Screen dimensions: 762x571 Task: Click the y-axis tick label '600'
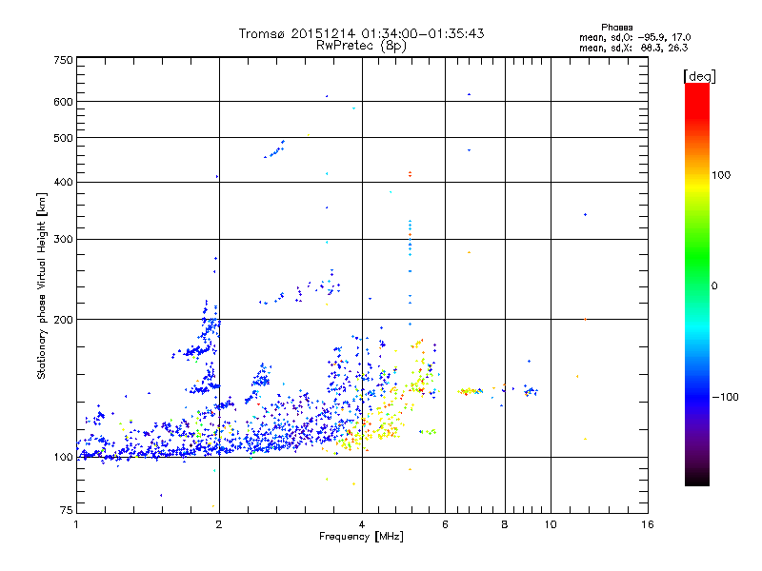pyautogui.click(x=63, y=102)
